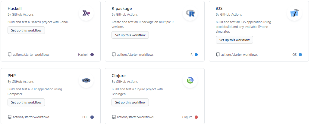Set up the Haskell workflow
The height and width of the screenshot is (126, 311).
click(26, 30)
